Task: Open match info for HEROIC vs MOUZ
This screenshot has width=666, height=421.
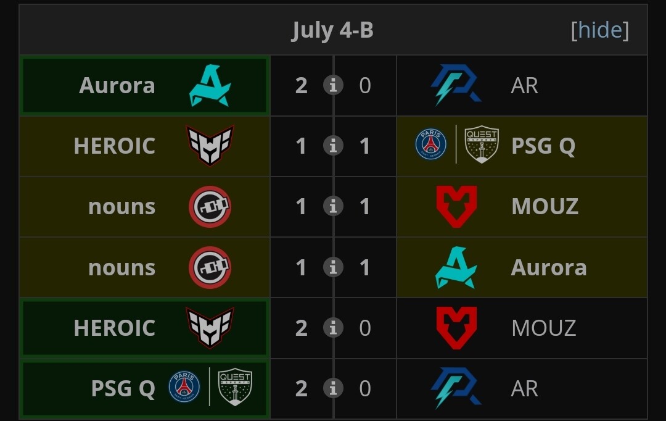Action: 333,328
